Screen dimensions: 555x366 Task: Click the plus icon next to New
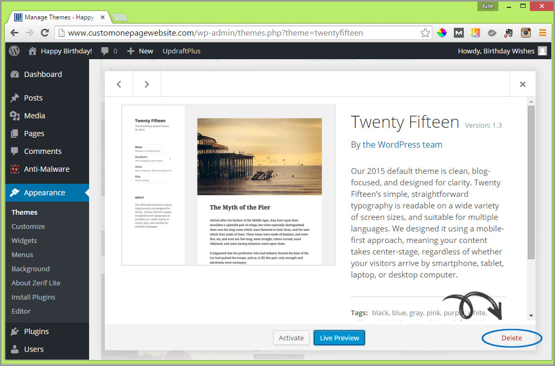pos(130,51)
